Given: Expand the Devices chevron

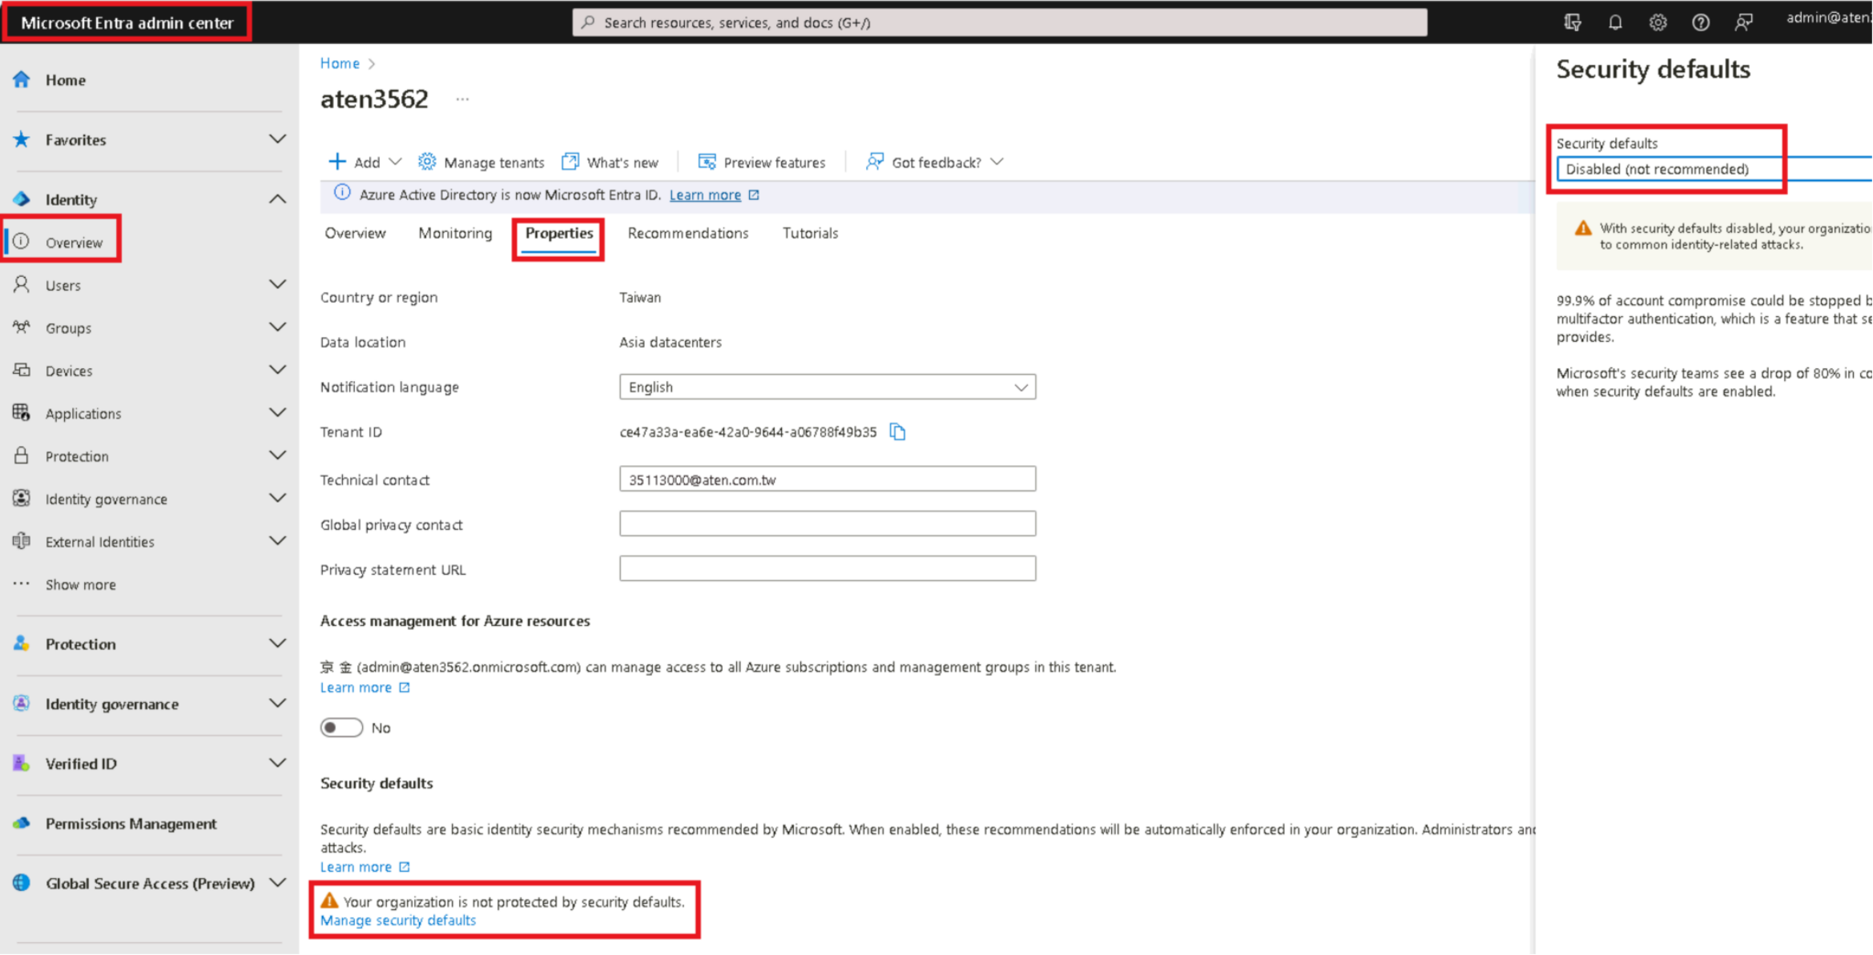Looking at the screenshot, I should [x=277, y=371].
